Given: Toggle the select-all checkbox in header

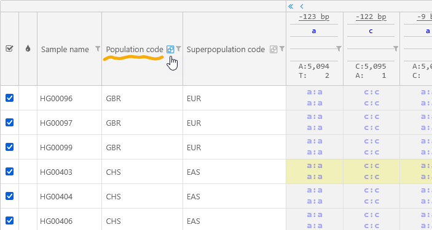Looking at the screenshot, I should [x=9, y=48].
